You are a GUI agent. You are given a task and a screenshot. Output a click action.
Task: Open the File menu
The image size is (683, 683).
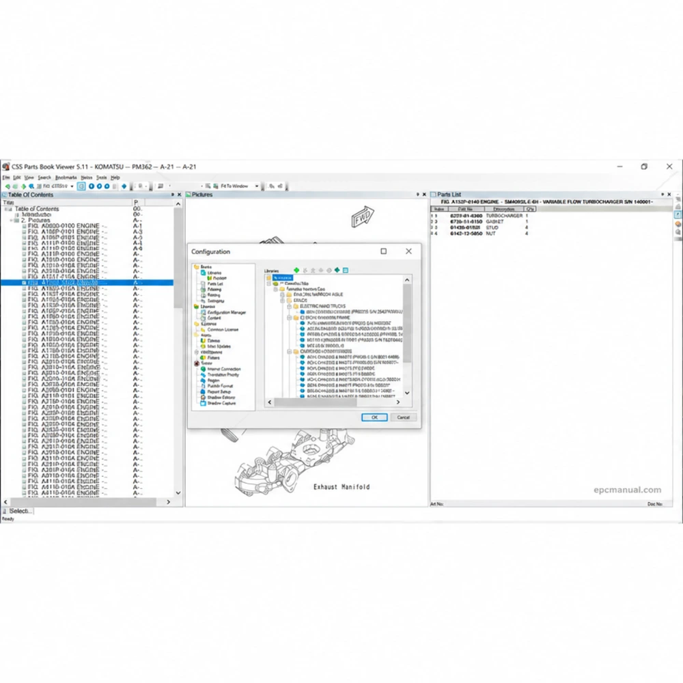pos(6,178)
